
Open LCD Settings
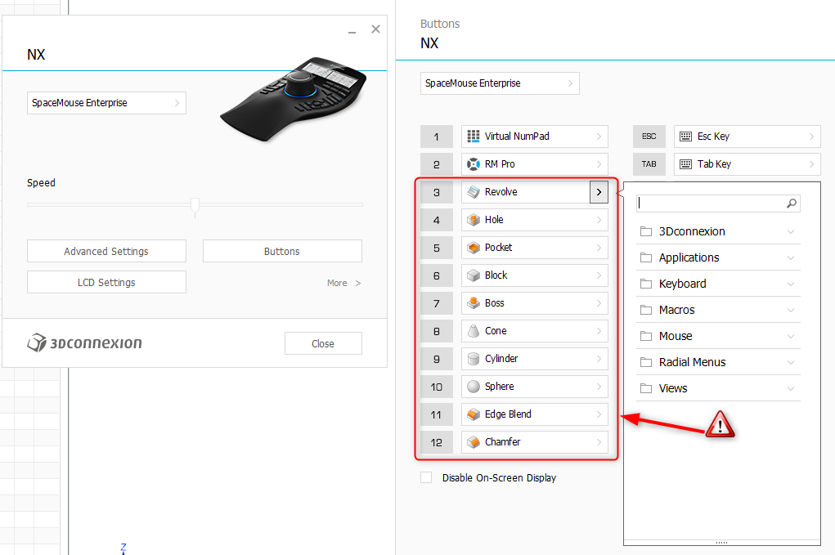[106, 282]
